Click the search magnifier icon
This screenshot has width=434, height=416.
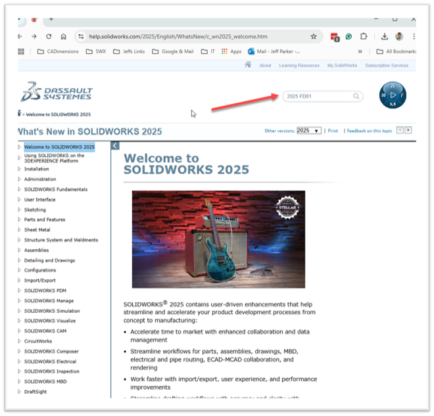356,96
